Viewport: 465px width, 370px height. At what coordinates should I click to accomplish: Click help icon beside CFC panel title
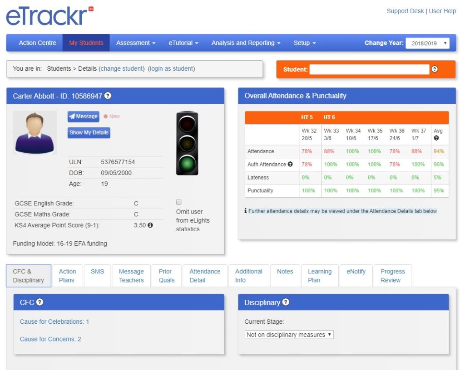(40, 302)
